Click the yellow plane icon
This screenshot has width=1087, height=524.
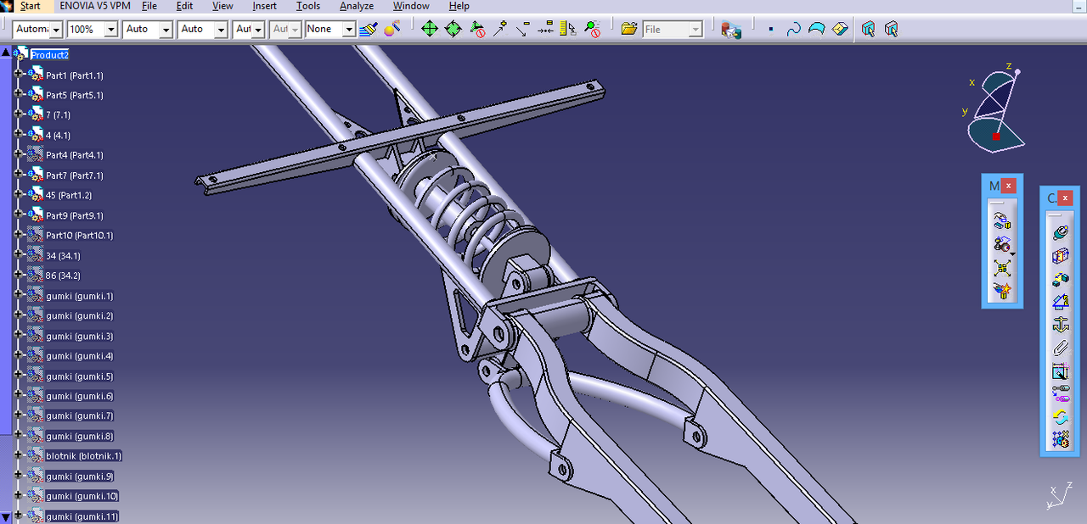[x=840, y=29]
